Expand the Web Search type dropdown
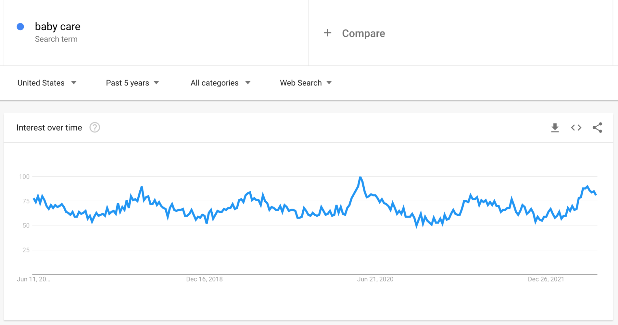Viewport: 618px width, 325px height. tap(306, 83)
